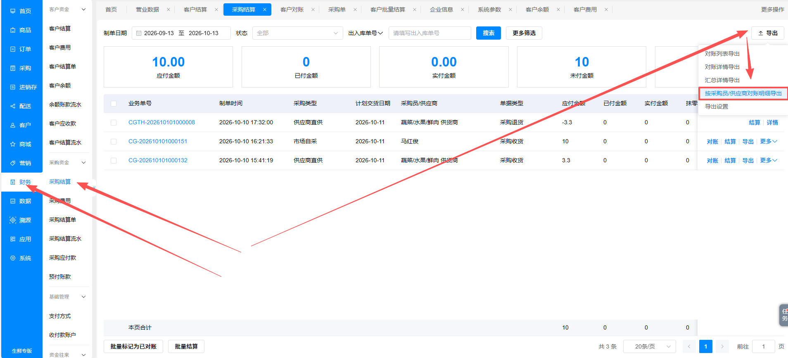Open the 首页 home sidebar icon
Viewport: 788px width, 358px height.
tap(13, 11)
